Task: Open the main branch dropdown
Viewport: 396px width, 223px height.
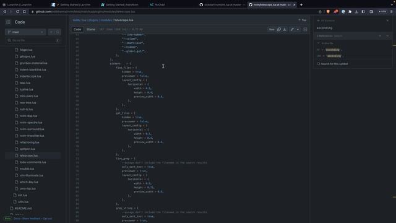Action: (x=25, y=32)
